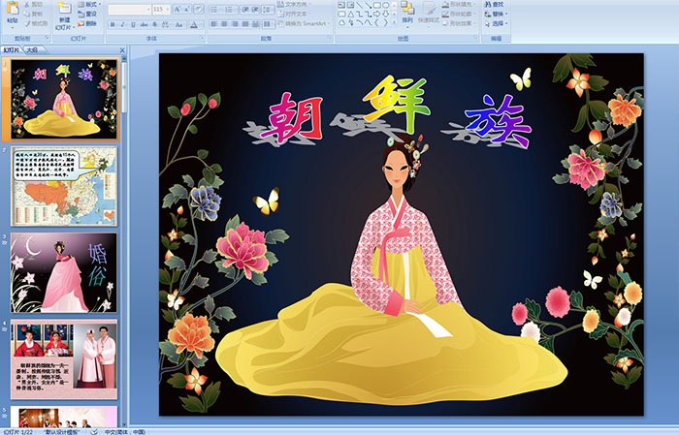Image resolution: width=679 pixels, height=435 pixels.
Task: Toggle Italic text formatting
Action: (x=122, y=23)
